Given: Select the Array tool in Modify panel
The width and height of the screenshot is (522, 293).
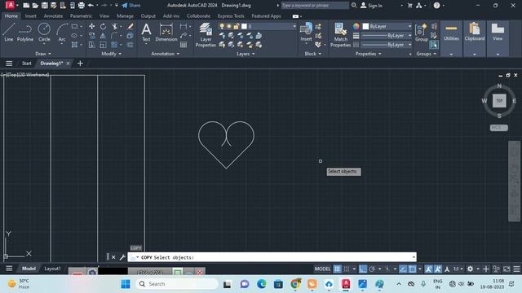Looking at the screenshot, I should click(x=114, y=45).
